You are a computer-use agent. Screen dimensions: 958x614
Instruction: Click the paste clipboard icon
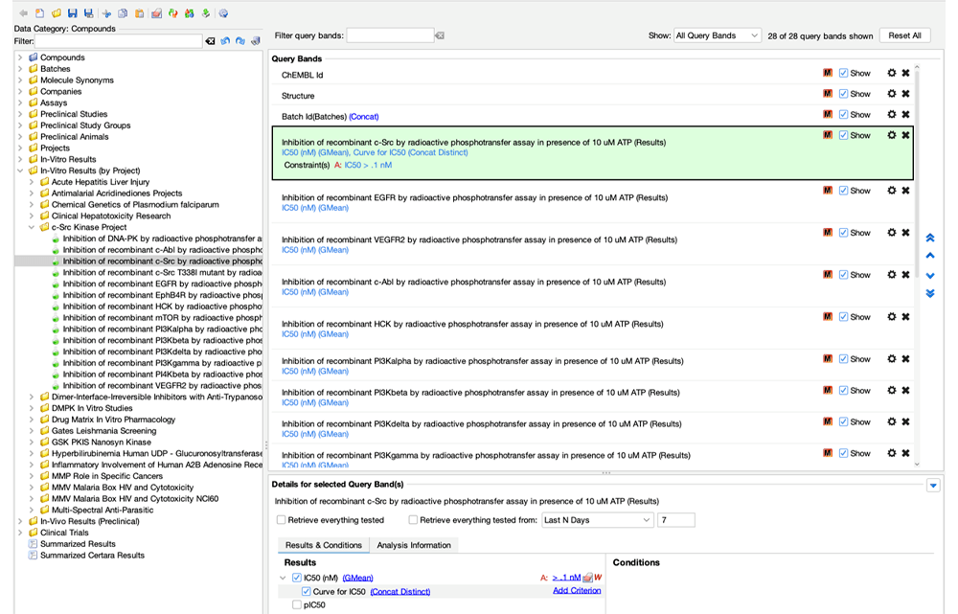[139, 12]
